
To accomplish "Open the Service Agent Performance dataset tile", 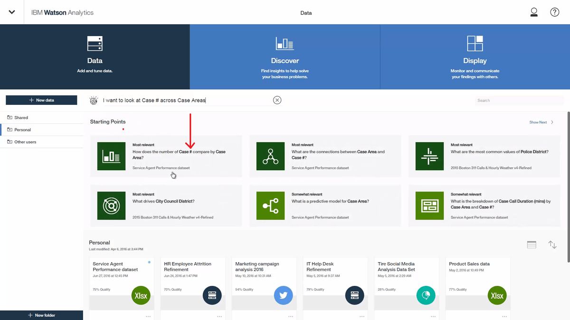I will tap(121, 287).
